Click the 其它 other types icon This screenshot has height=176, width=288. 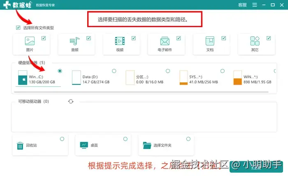255,41
